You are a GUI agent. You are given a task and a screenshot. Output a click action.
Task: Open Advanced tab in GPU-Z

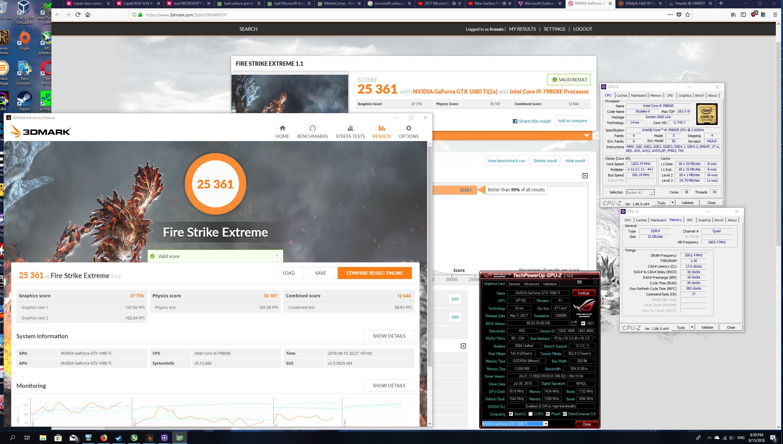tap(531, 284)
